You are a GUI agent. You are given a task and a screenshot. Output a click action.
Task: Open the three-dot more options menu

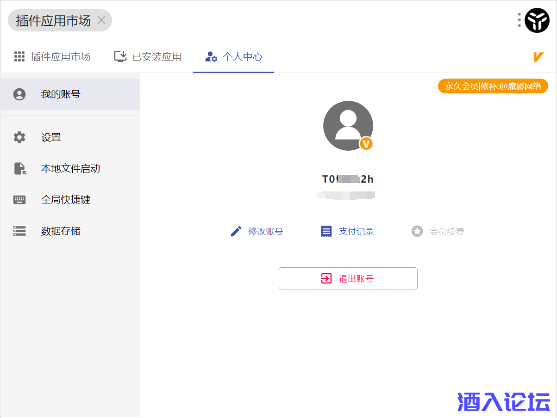click(x=519, y=20)
